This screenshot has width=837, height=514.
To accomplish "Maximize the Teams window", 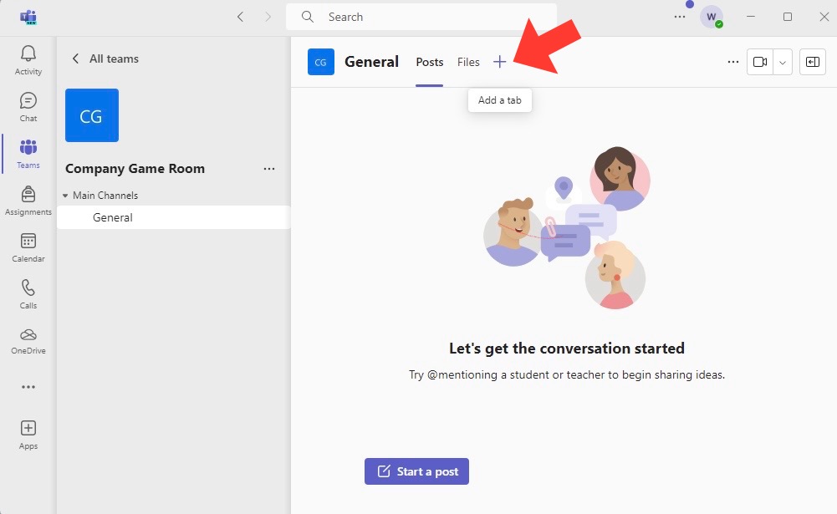I will 788,17.
